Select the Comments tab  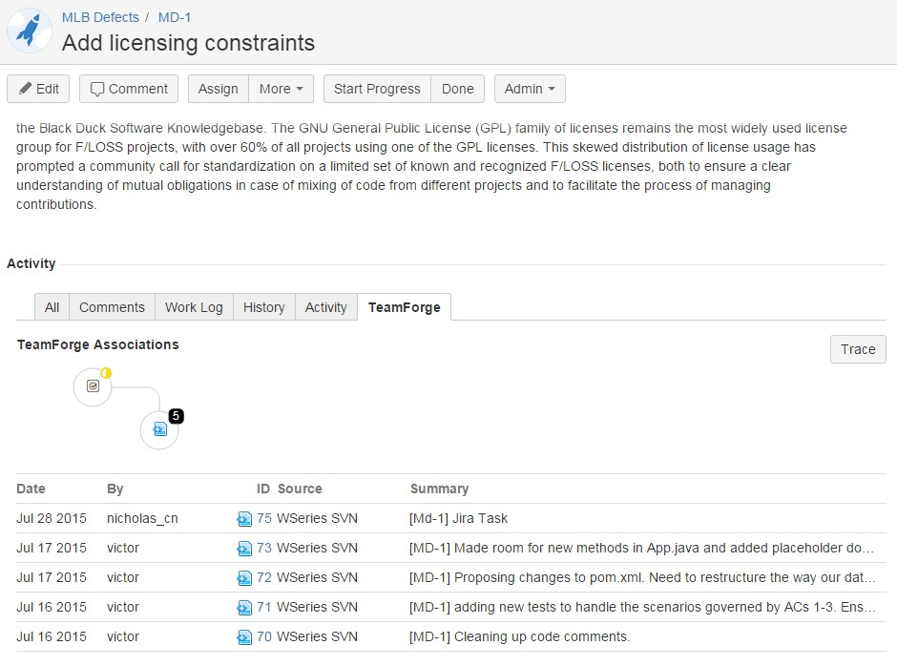113,307
